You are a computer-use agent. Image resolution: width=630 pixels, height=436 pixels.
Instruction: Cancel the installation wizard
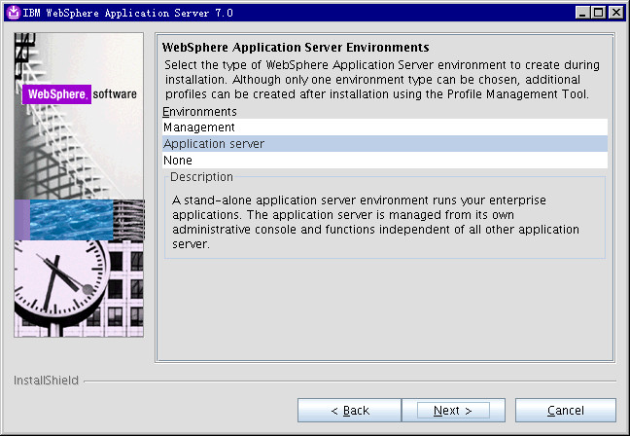pos(565,410)
